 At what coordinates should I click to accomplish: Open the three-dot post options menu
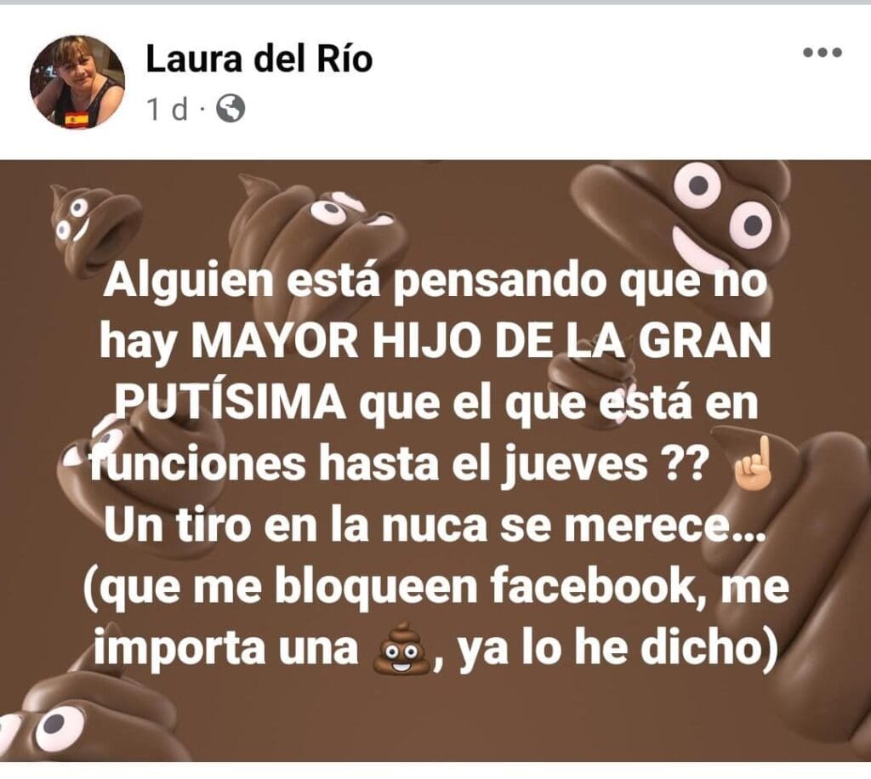pos(823,54)
